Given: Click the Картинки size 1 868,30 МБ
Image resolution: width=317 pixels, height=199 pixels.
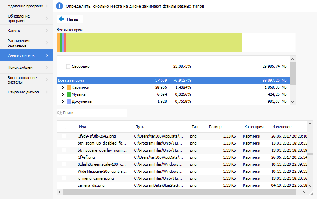Looking at the screenshot, I should click(x=276, y=87).
